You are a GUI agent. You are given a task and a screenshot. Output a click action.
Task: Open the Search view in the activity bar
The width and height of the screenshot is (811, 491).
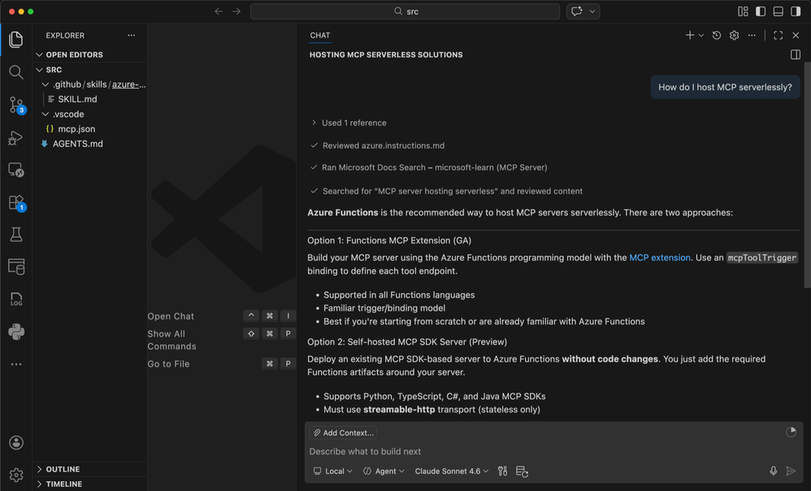(x=15, y=72)
